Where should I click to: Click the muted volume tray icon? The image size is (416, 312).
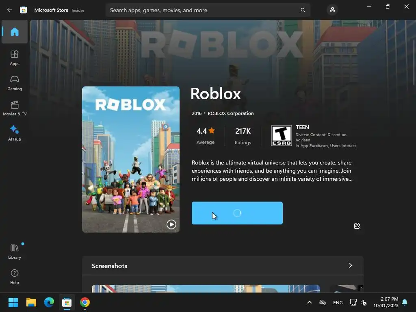pos(364,302)
